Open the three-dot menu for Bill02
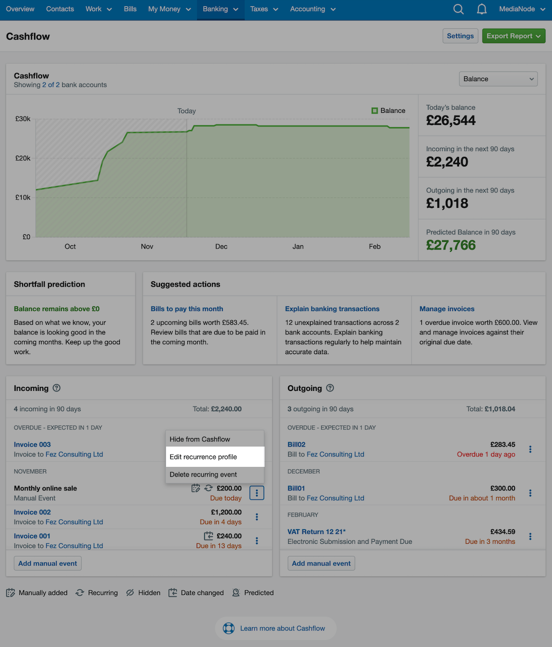This screenshot has width=552, height=647. click(x=530, y=449)
